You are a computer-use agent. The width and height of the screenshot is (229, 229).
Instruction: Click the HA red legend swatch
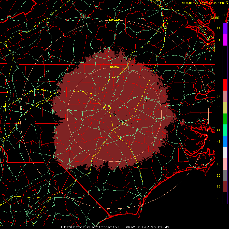(225, 85)
